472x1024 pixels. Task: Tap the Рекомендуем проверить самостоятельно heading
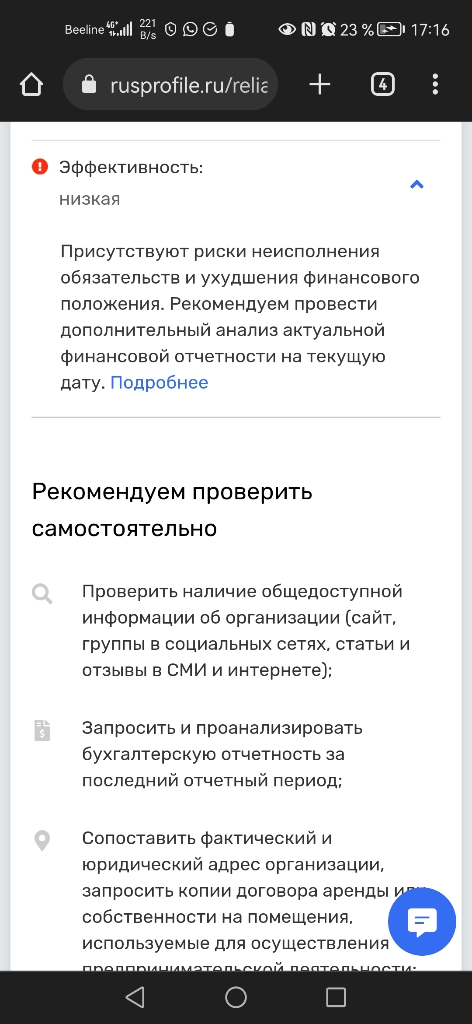pos(172,510)
